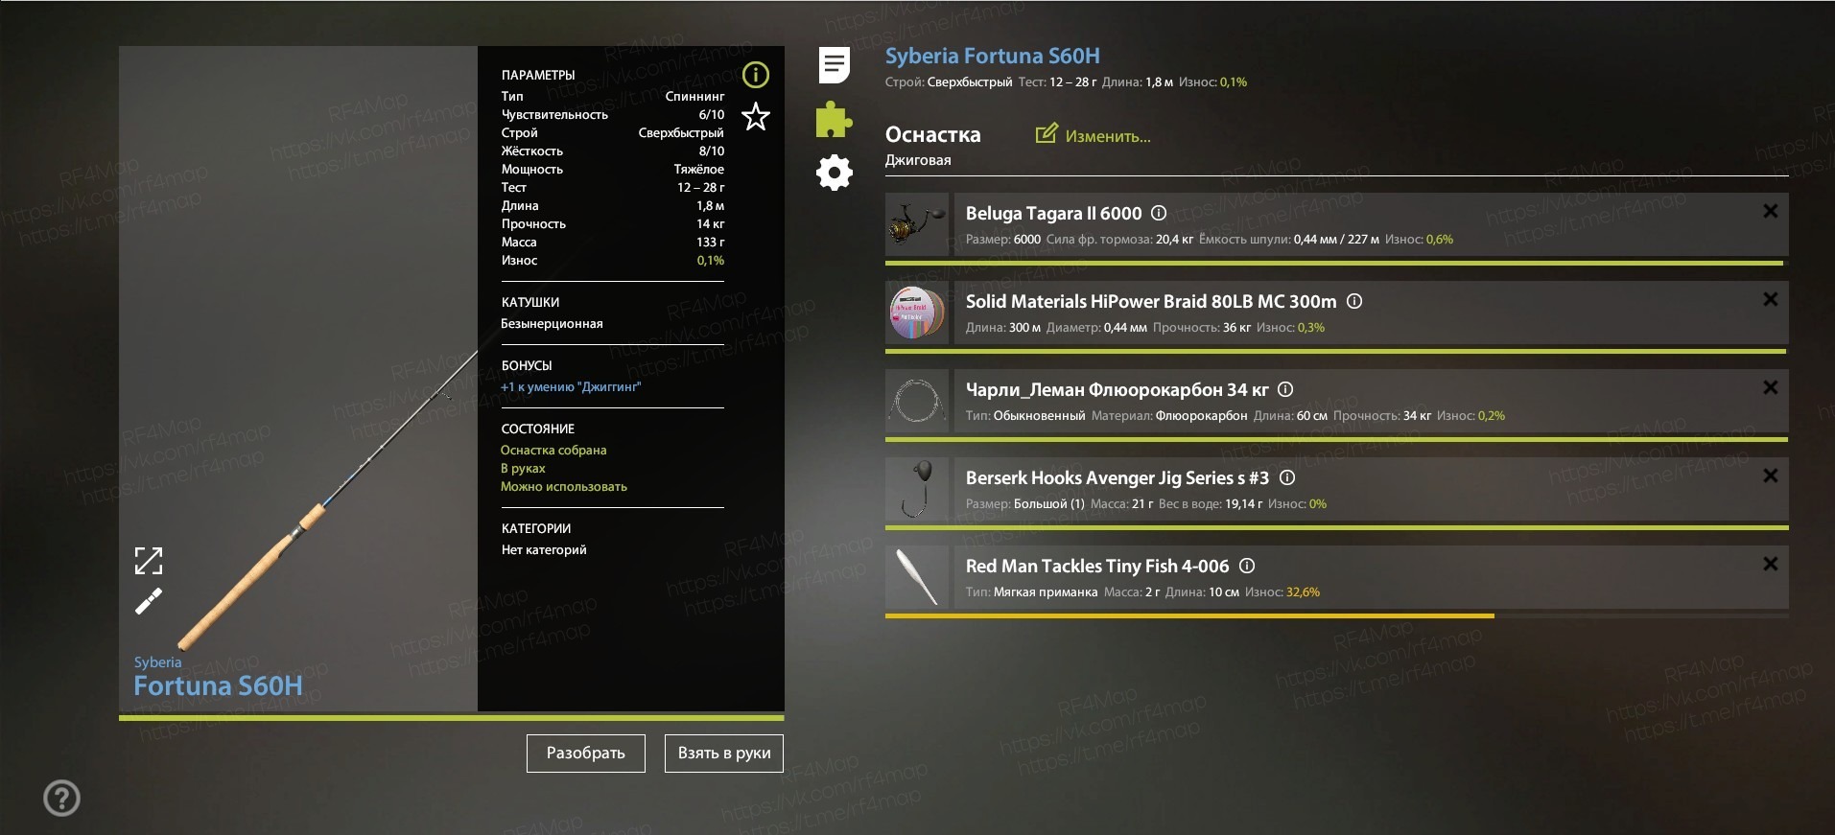
Task: Show info for Solid Materials HiPower Braid
Action: (x=1354, y=301)
